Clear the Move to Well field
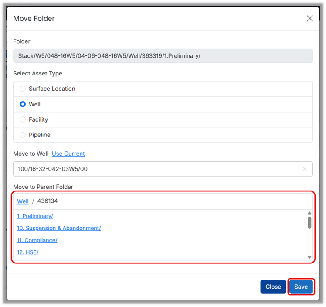 305,169
